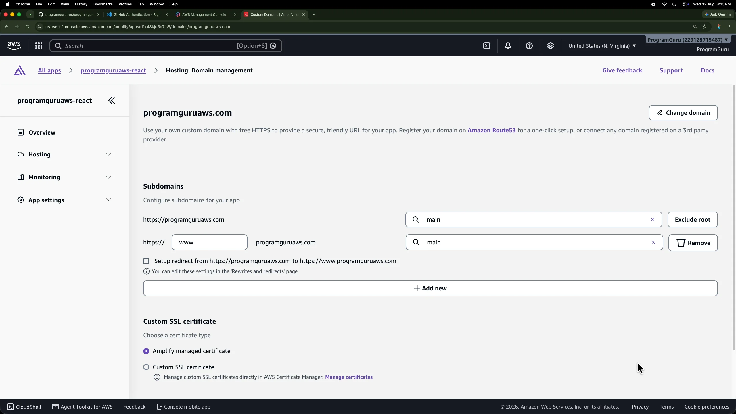The image size is (736, 414).
Task: Clear the www subdomain main branch field
Action: (653, 242)
